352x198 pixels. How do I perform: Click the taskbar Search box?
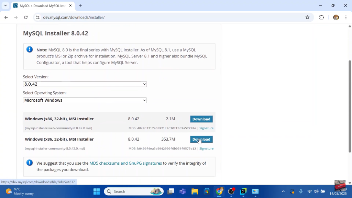coord(134,191)
